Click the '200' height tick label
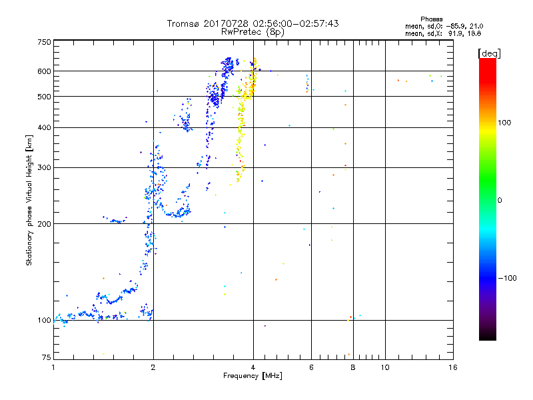This screenshot has height=400, width=533. pyautogui.click(x=44, y=224)
